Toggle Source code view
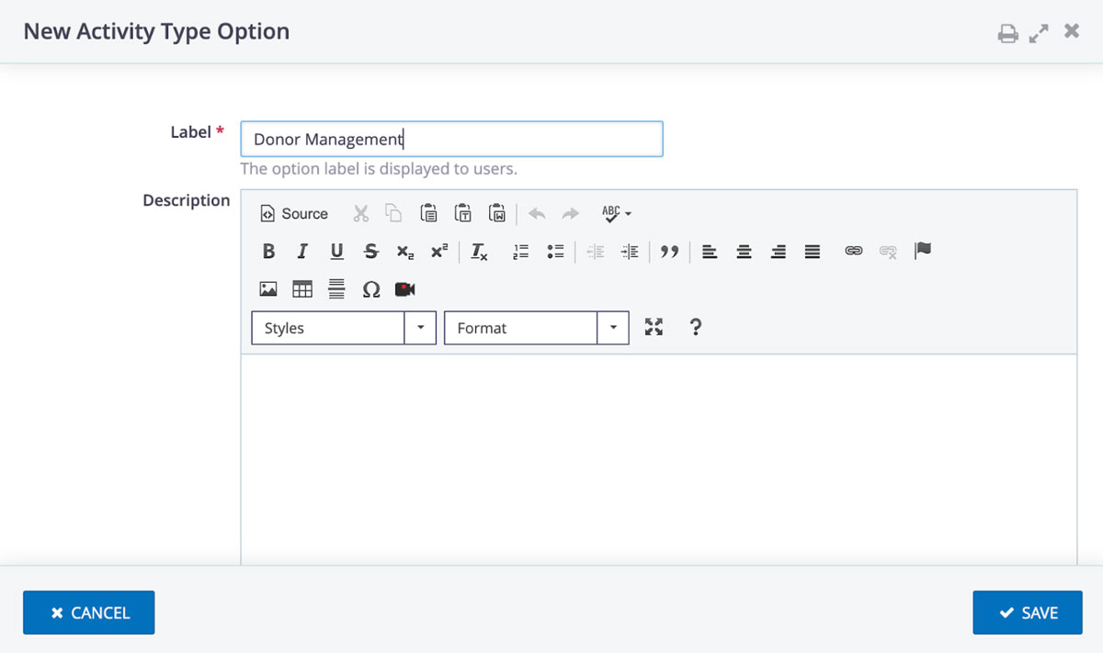 (293, 213)
